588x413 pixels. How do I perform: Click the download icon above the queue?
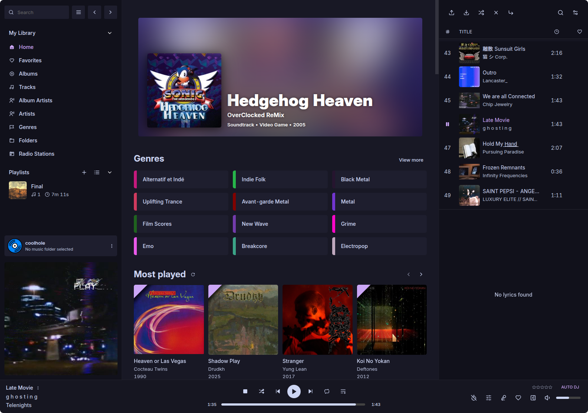[466, 13]
